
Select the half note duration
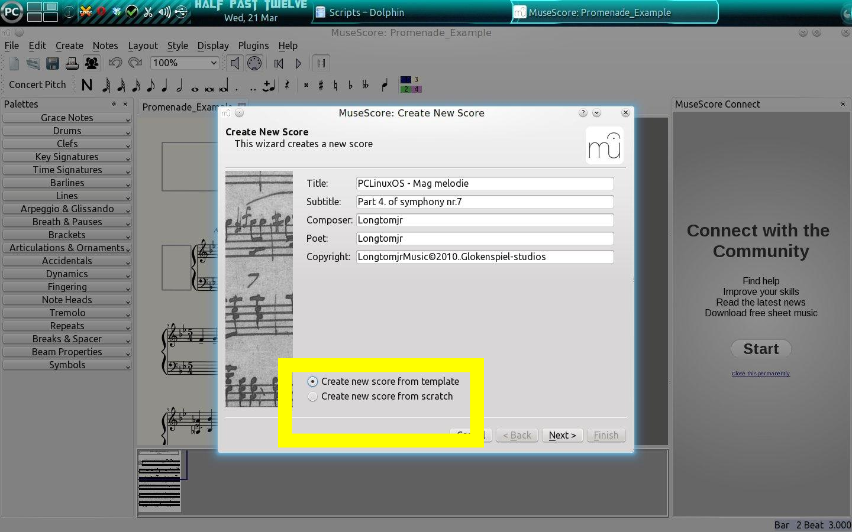coord(179,85)
